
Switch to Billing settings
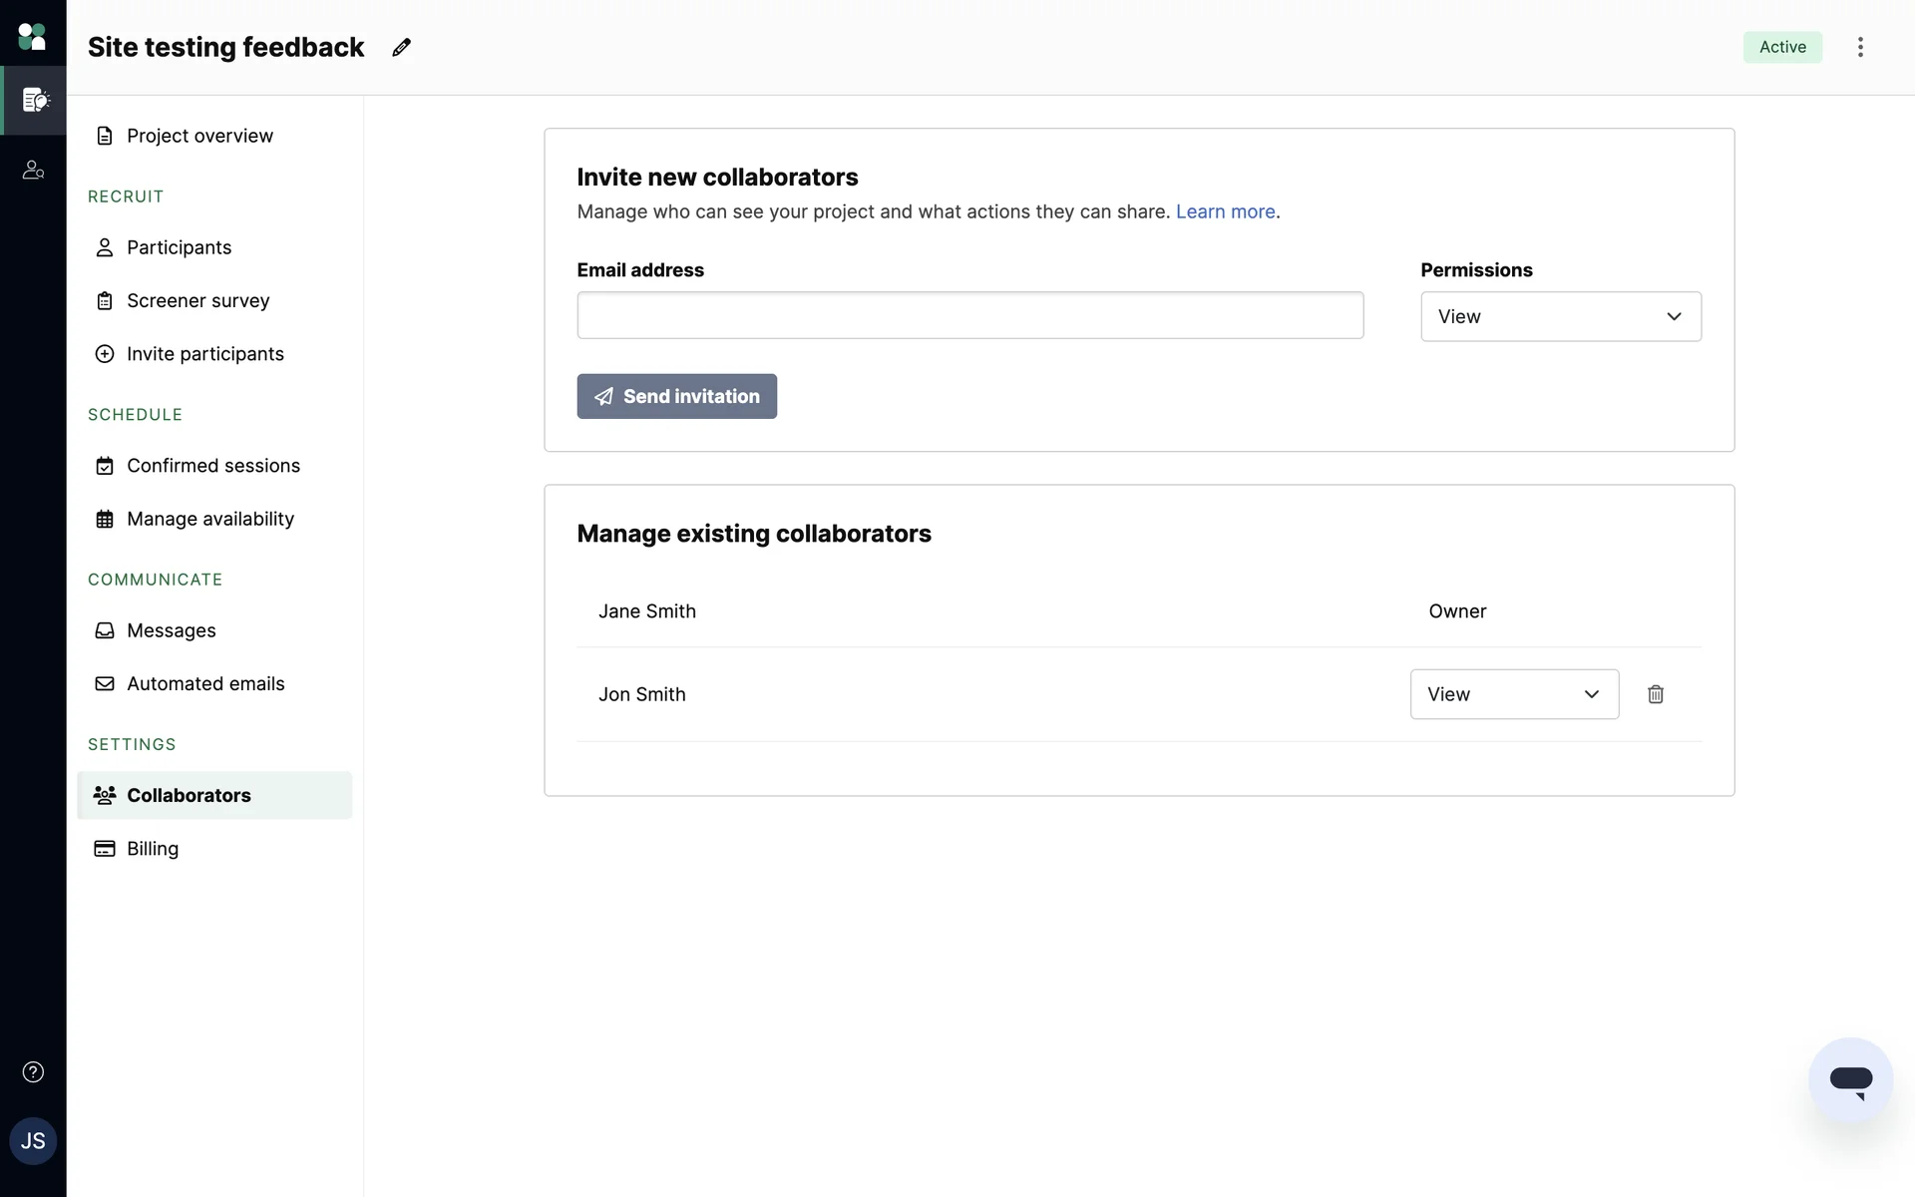pos(153,849)
